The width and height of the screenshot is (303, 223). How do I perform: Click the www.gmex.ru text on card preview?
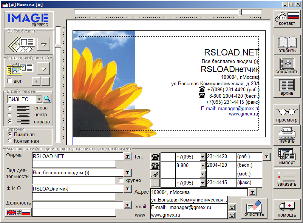(x=243, y=114)
